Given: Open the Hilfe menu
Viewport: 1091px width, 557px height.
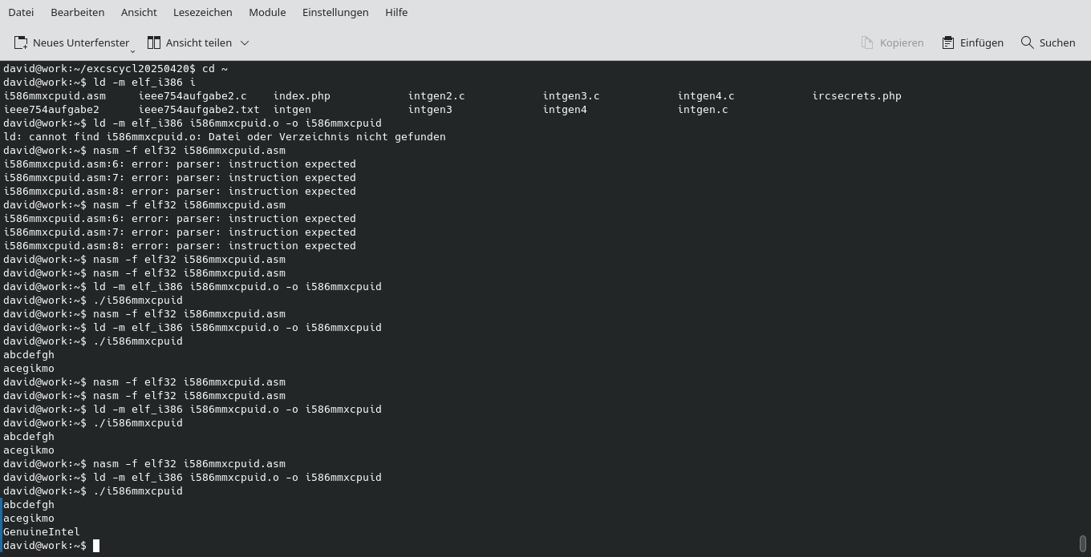Looking at the screenshot, I should point(396,12).
